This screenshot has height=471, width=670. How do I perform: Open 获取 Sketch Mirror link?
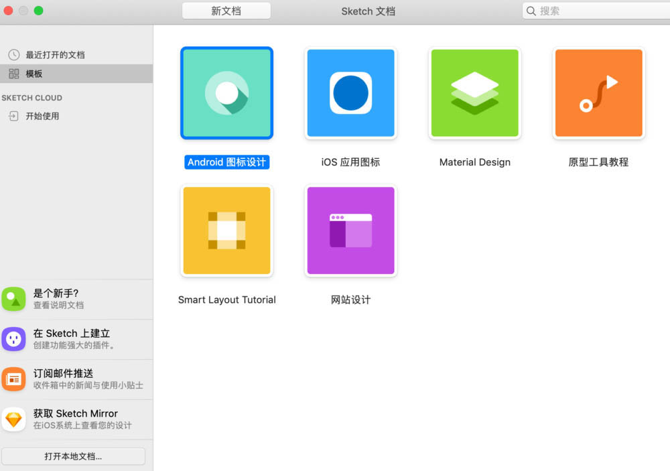76,419
